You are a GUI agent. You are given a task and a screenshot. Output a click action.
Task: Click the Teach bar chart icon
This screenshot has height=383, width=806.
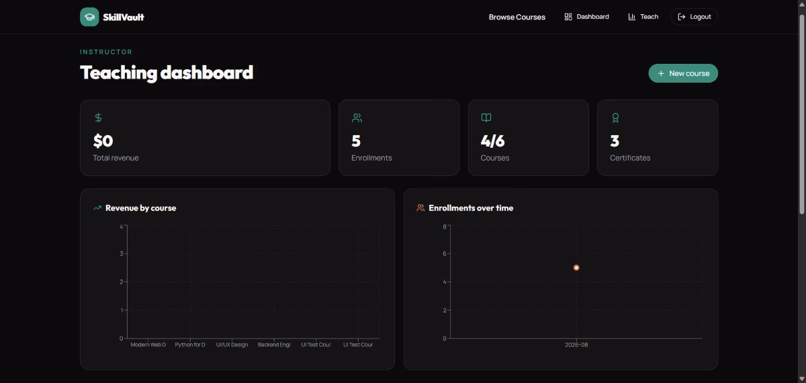pyautogui.click(x=632, y=17)
